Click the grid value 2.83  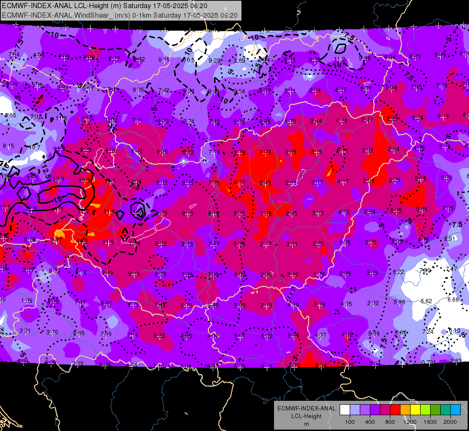click(x=456, y=361)
